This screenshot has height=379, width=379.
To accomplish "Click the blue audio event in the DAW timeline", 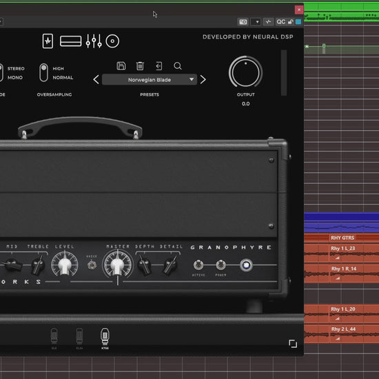I will [341, 223].
